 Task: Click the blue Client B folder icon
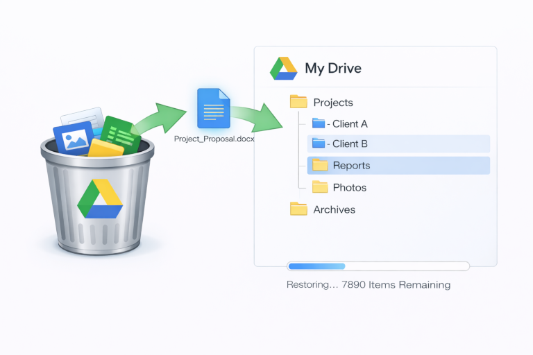click(319, 143)
